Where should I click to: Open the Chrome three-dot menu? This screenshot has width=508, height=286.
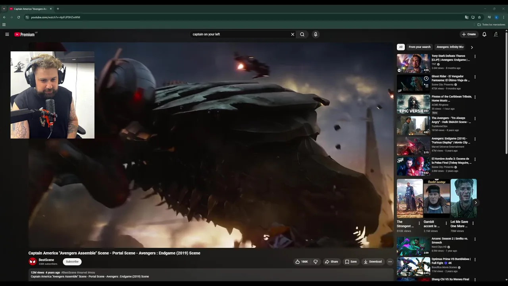(504, 17)
